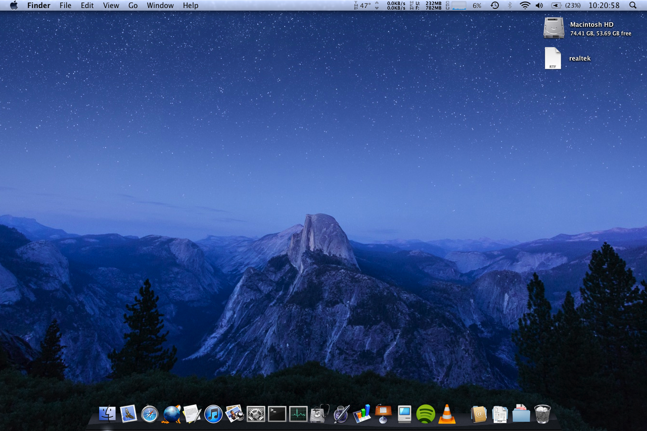The image size is (647, 431).
Task: Click the volume speaker icon in menu bar
Action: [539, 5]
